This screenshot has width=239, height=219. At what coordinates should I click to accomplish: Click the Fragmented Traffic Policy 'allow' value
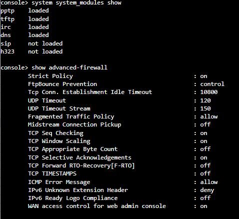(x=209, y=116)
